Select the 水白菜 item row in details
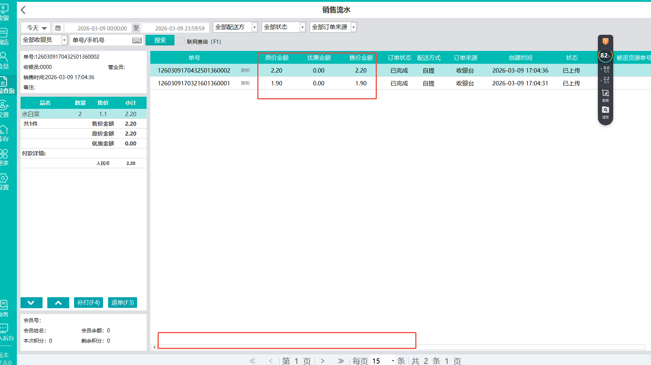The width and height of the screenshot is (651, 365). [84, 114]
